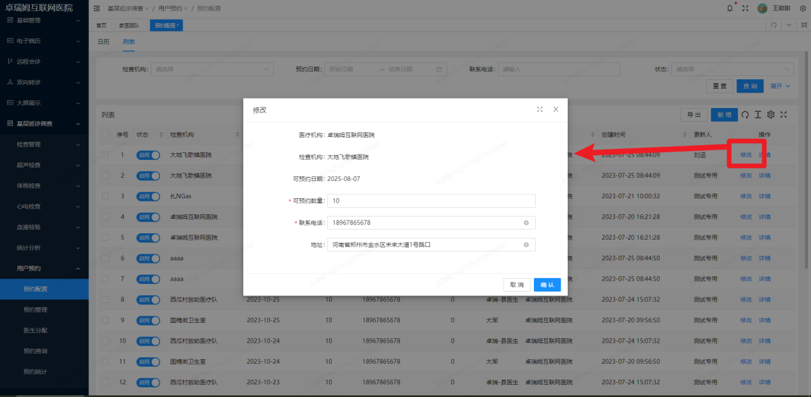
Task: Switch to the 家医团队 tab
Action: (129, 25)
